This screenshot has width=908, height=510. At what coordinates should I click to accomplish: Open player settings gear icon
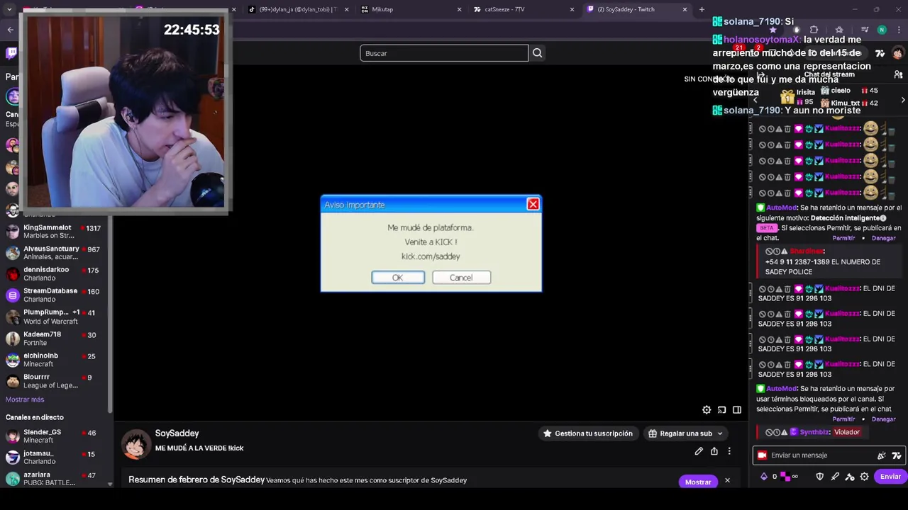707,410
